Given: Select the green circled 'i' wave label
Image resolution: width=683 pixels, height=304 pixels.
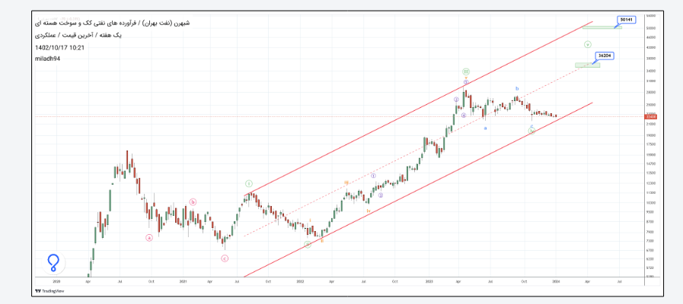Looking at the screenshot, I should pyautogui.click(x=249, y=184).
